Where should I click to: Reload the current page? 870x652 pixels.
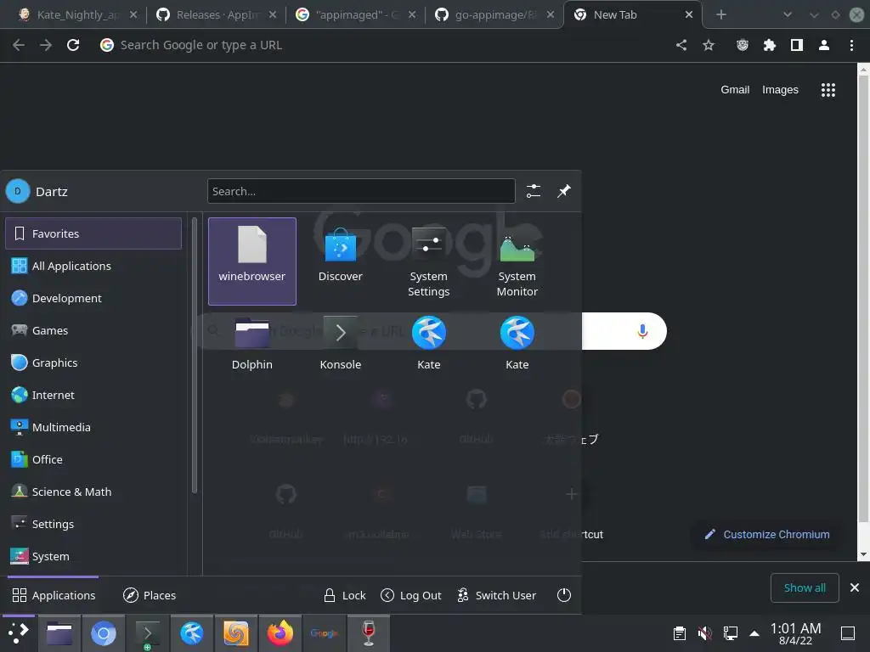pos(73,45)
